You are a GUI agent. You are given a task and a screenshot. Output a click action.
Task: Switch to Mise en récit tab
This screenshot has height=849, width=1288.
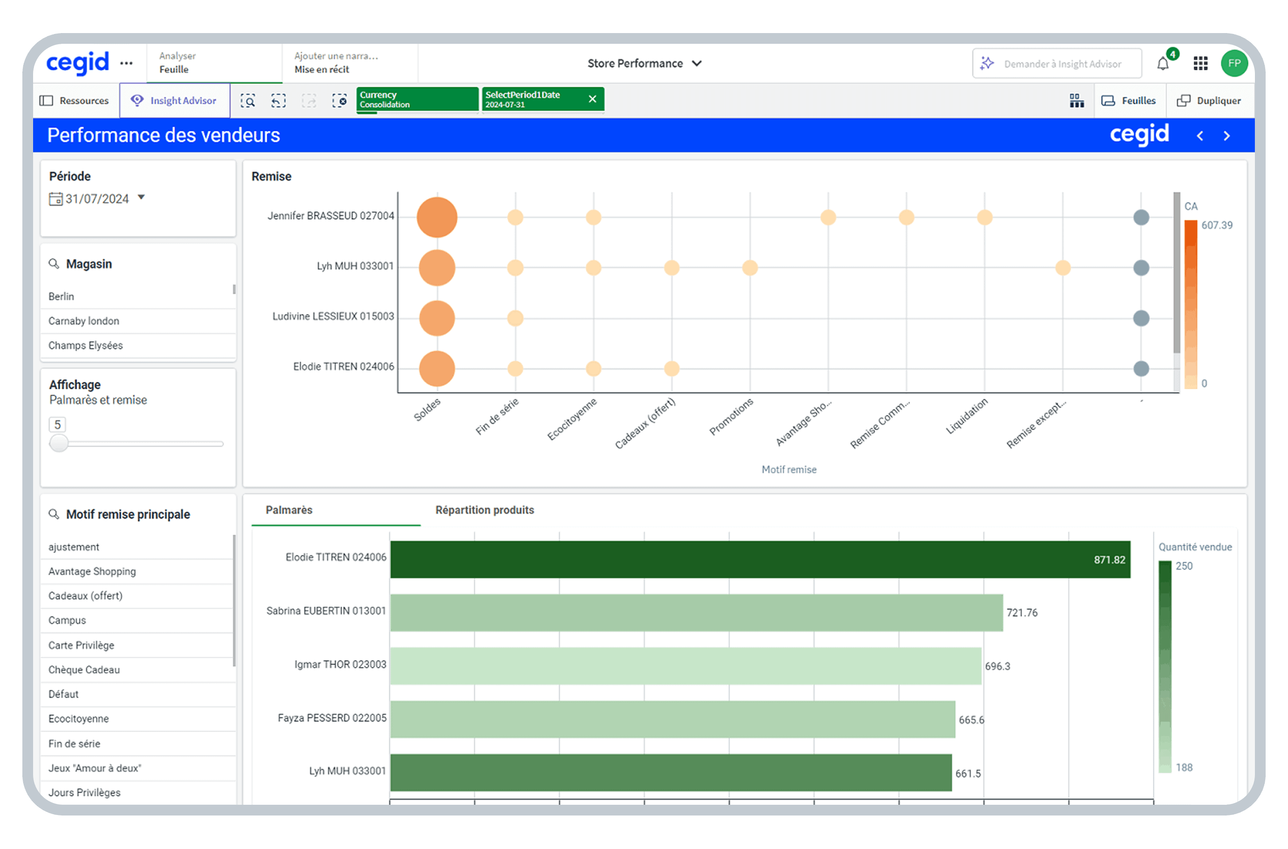coord(349,63)
